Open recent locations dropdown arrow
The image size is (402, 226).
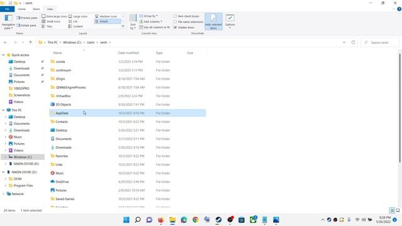pos(23,43)
